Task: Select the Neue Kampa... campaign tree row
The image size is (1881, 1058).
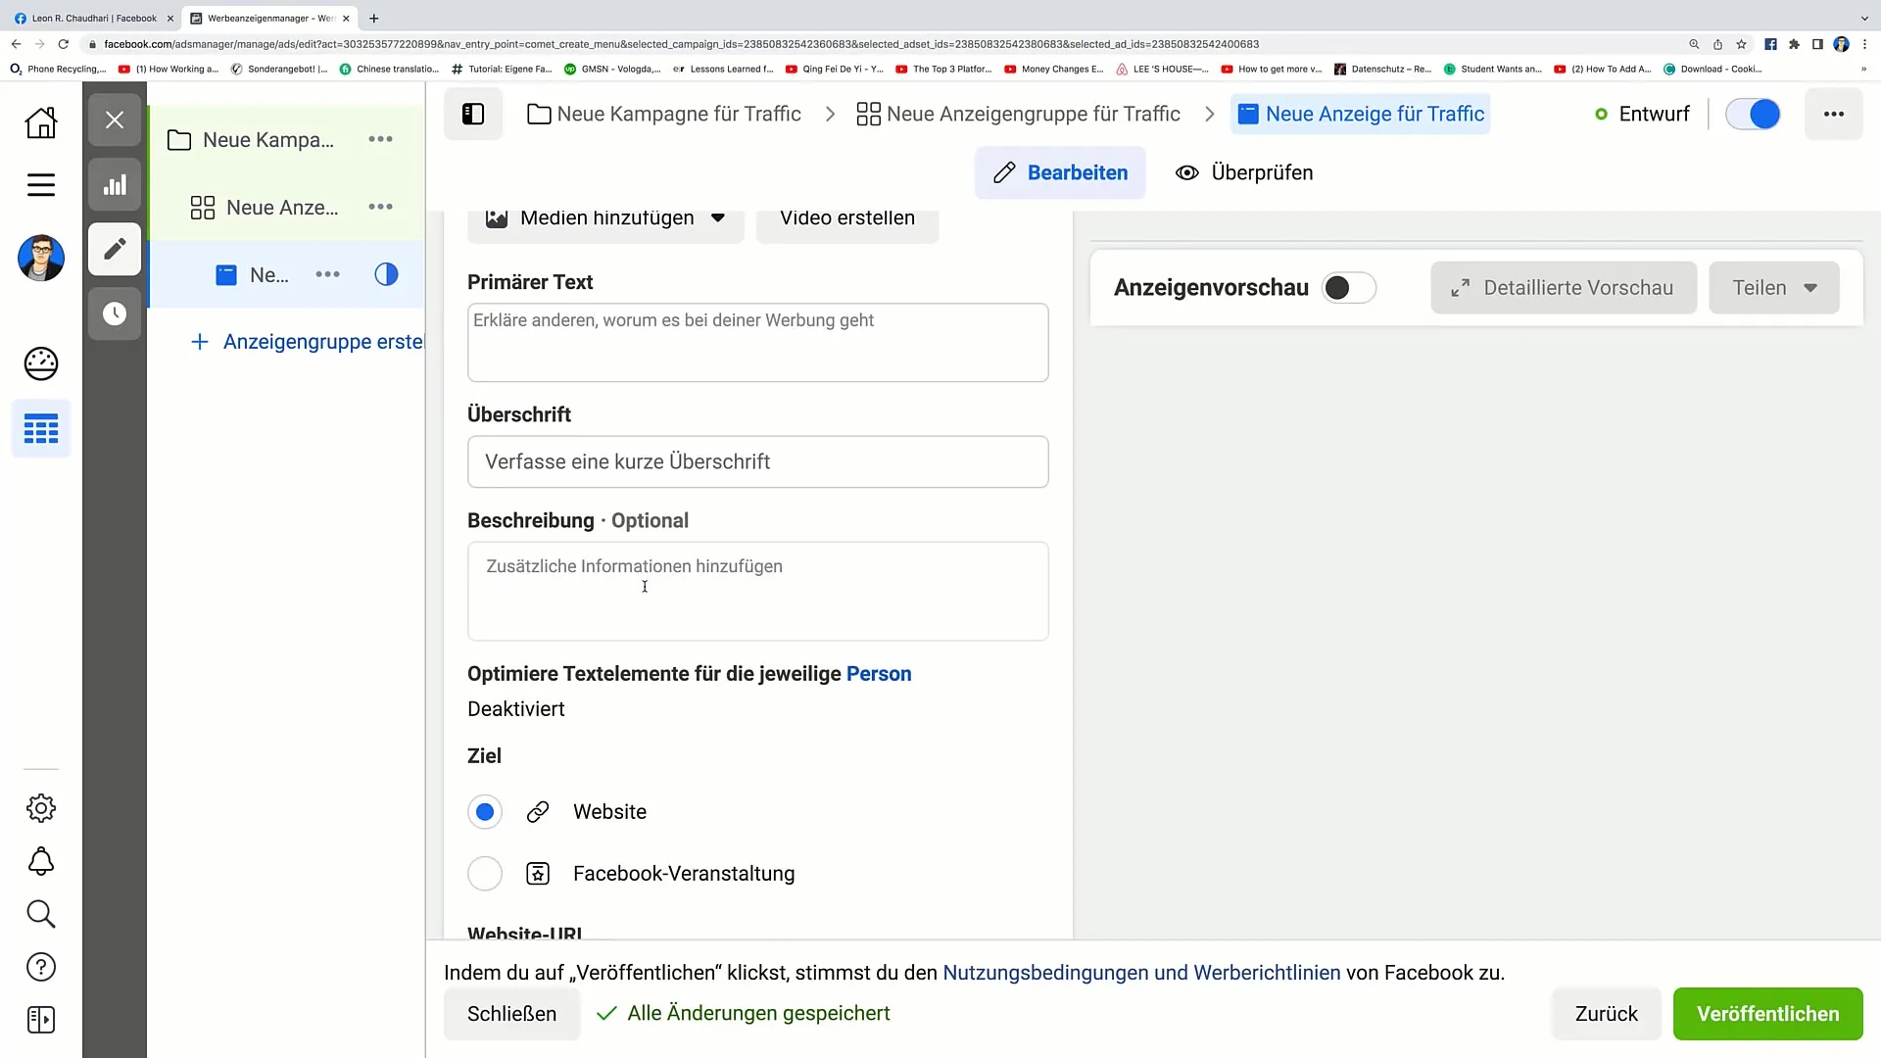Action: pyautogui.click(x=286, y=140)
